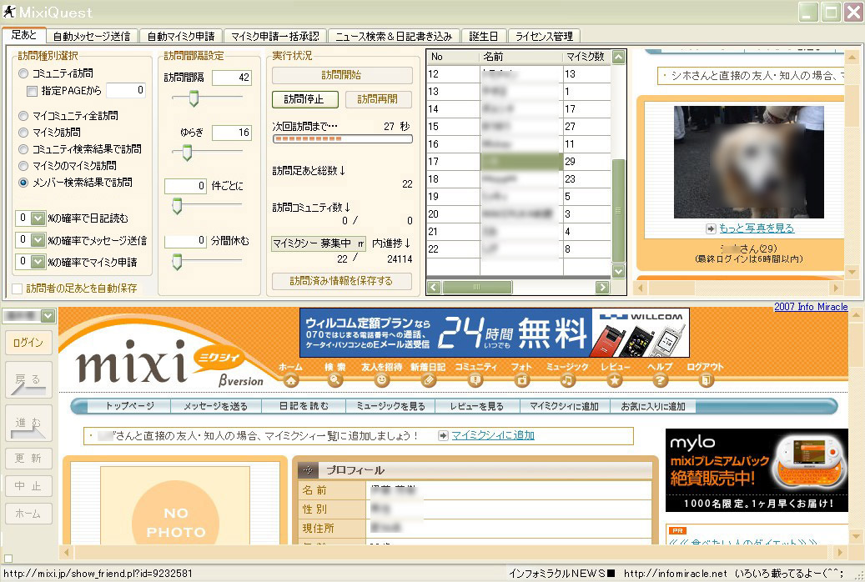Click the 検索 magnifier icon in mixi nav
Viewport: 865px width, 582px height.
pyautogui.click(x=334, y=380)
